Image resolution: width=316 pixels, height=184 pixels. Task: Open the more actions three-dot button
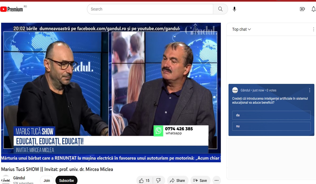(216, 180)
